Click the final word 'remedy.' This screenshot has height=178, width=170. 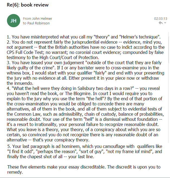point(15,172)
